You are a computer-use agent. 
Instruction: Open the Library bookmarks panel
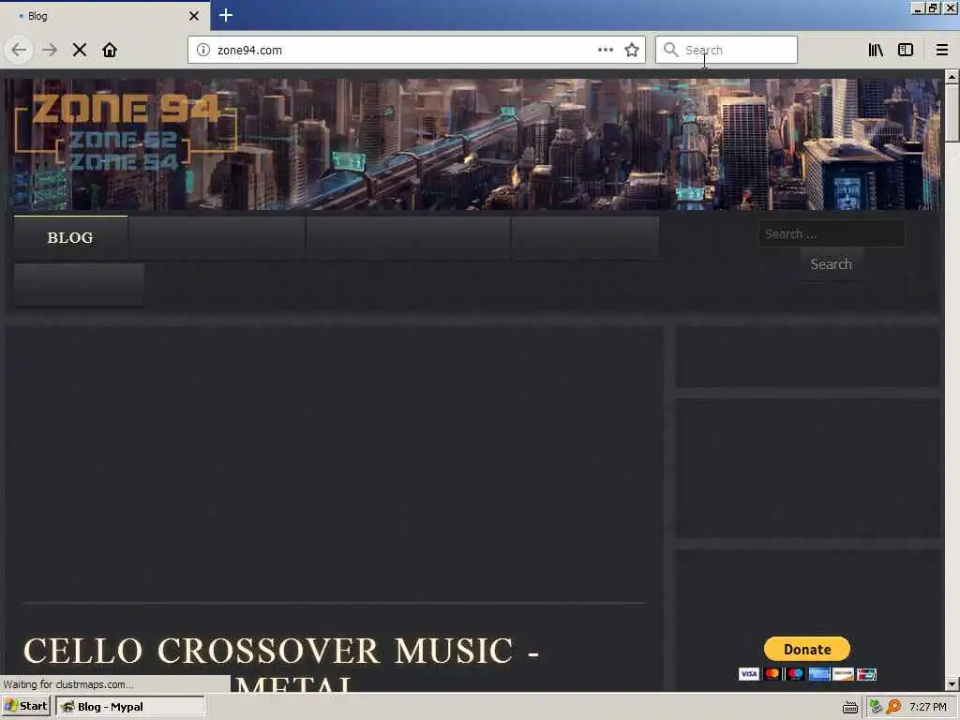point(876,50)
